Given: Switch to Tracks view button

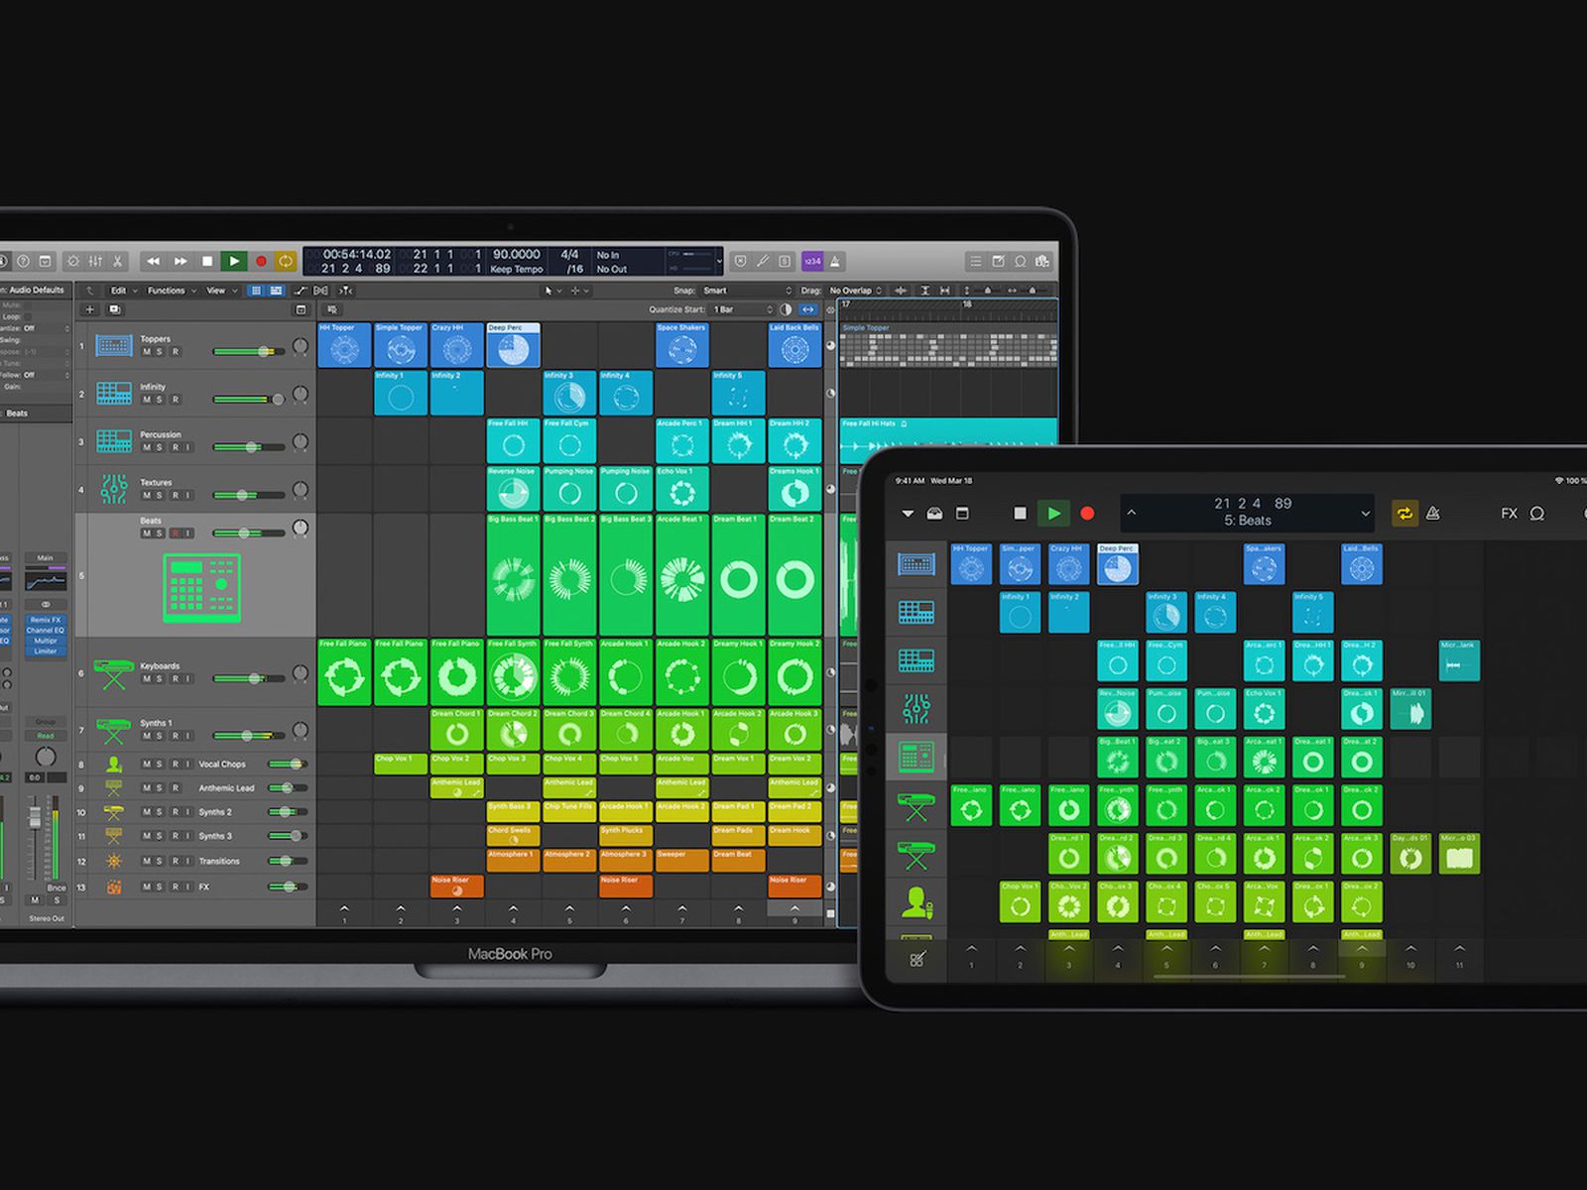Looking at the screenshot, I should (x=276, y=291).
